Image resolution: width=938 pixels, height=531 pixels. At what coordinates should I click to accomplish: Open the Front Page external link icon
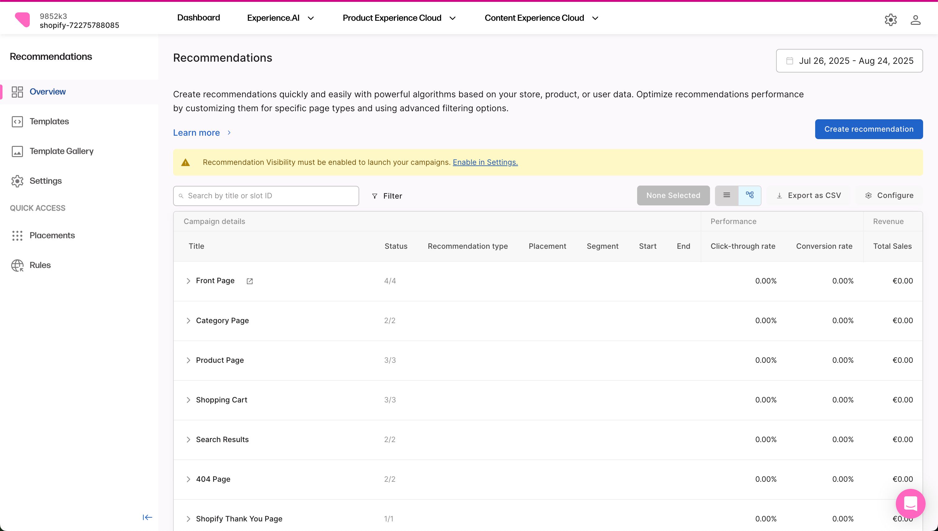click(x=250, y=281)
